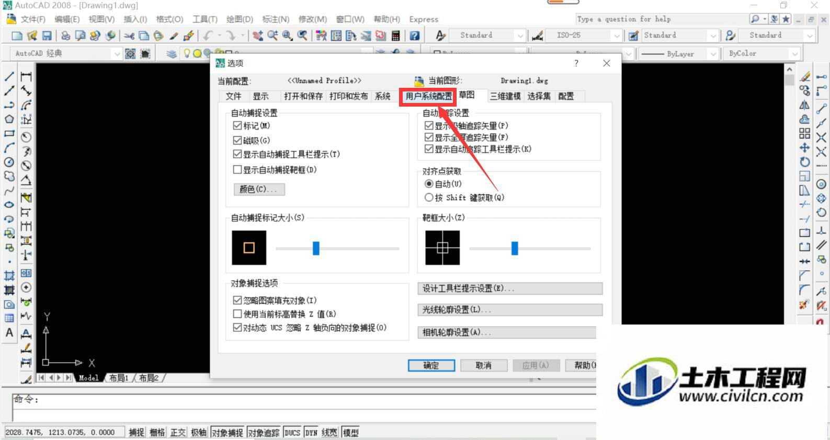Toggle the 标记(M) checkbox
The height and width of the screenshot is (440, 830).
pyautogui.click(x=237, y=126)
